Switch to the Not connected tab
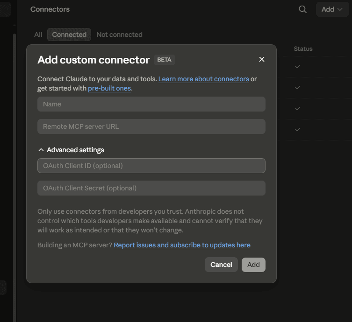The width and height of the screenshot is (352, 322). (x=119, y=35)
